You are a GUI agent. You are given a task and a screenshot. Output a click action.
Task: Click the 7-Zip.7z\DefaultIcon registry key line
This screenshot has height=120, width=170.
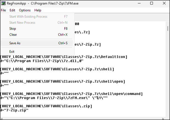[64, 57]
